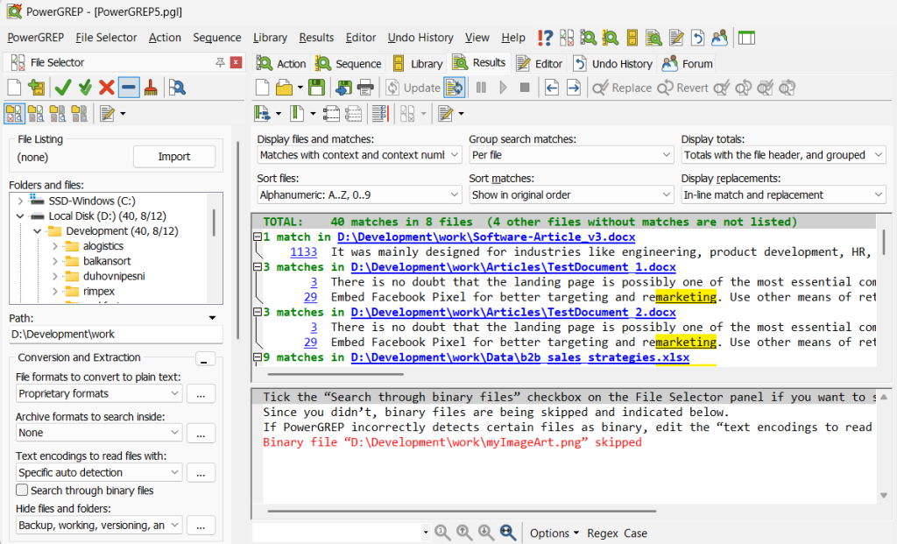The image size is (897, 544).
Task: Toggle Case sensitivity in search bar
Action: [635, 533]
